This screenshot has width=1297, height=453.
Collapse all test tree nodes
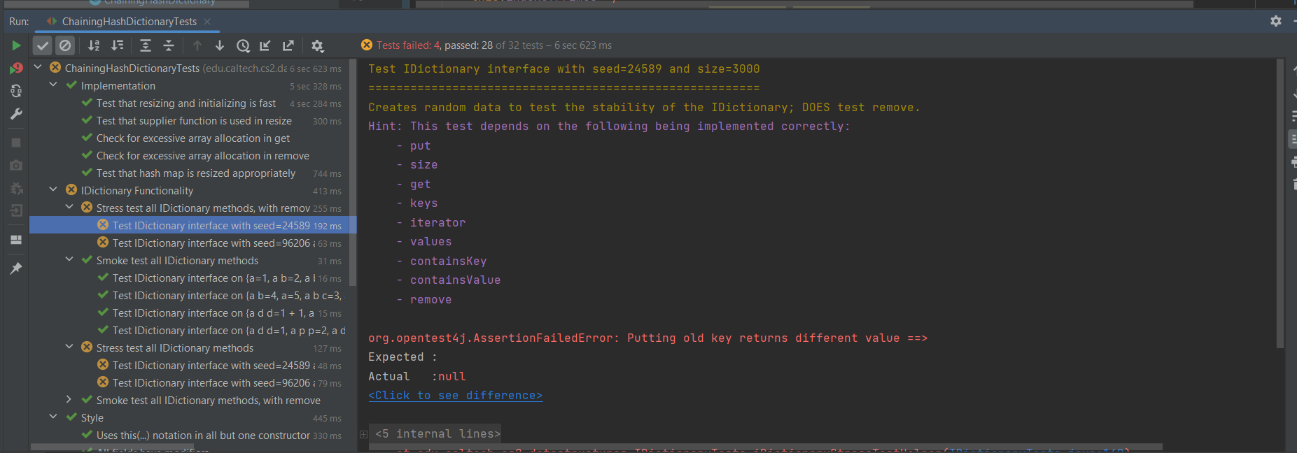[x=169, y=46]
